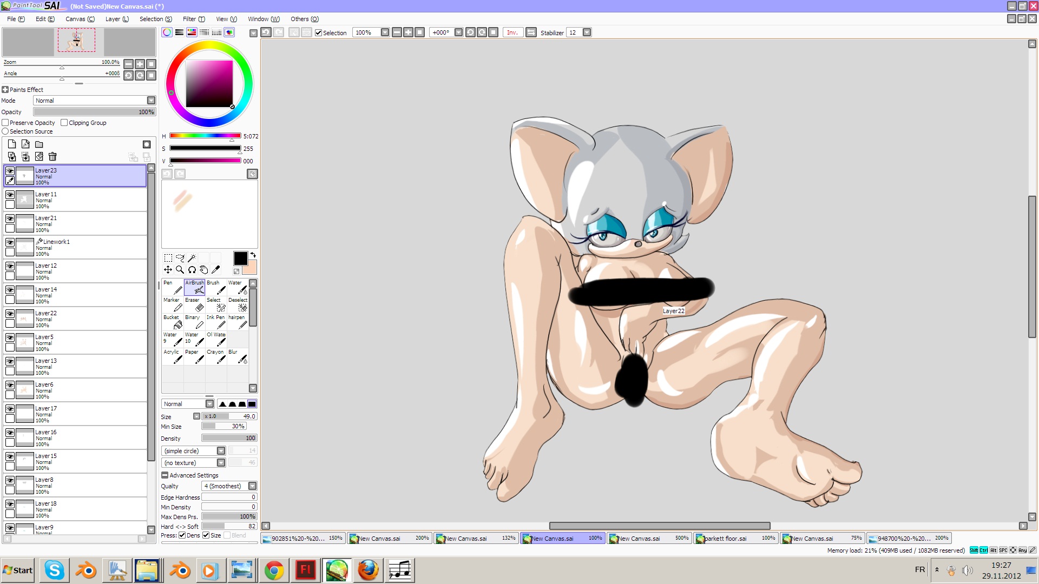This screenshot has width=1039, height=584.
Task: Switch to the parkett floor.sai document tab
Action: [728, 538]
